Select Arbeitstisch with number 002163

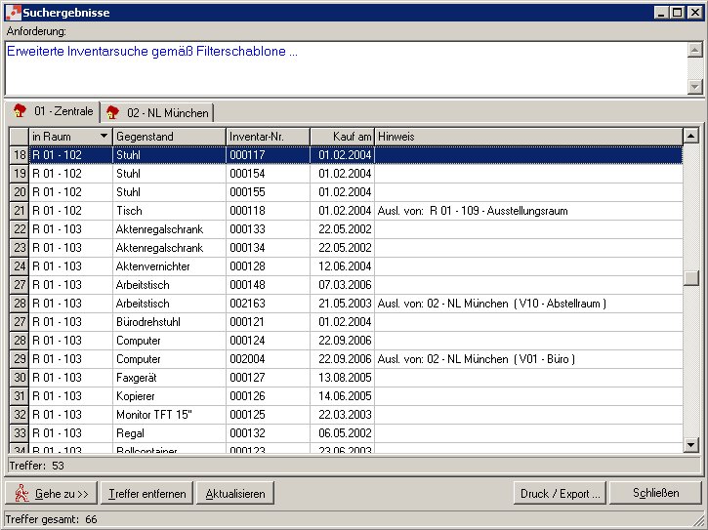(346, 303)
